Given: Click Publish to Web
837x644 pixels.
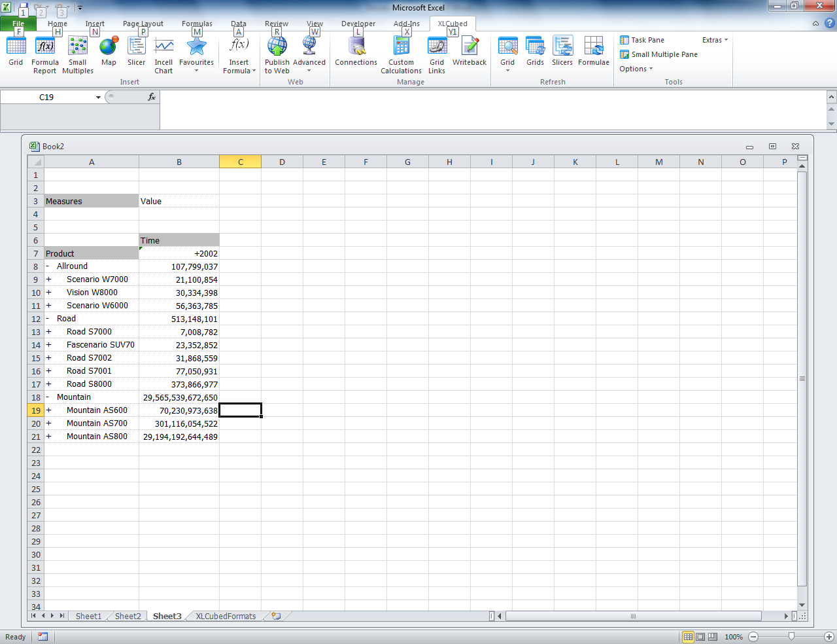Looking at the screenshot, I should [x=277, y=55].
